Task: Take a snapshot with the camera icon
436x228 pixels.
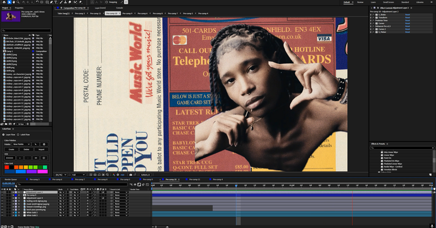Action: point(131,175)
